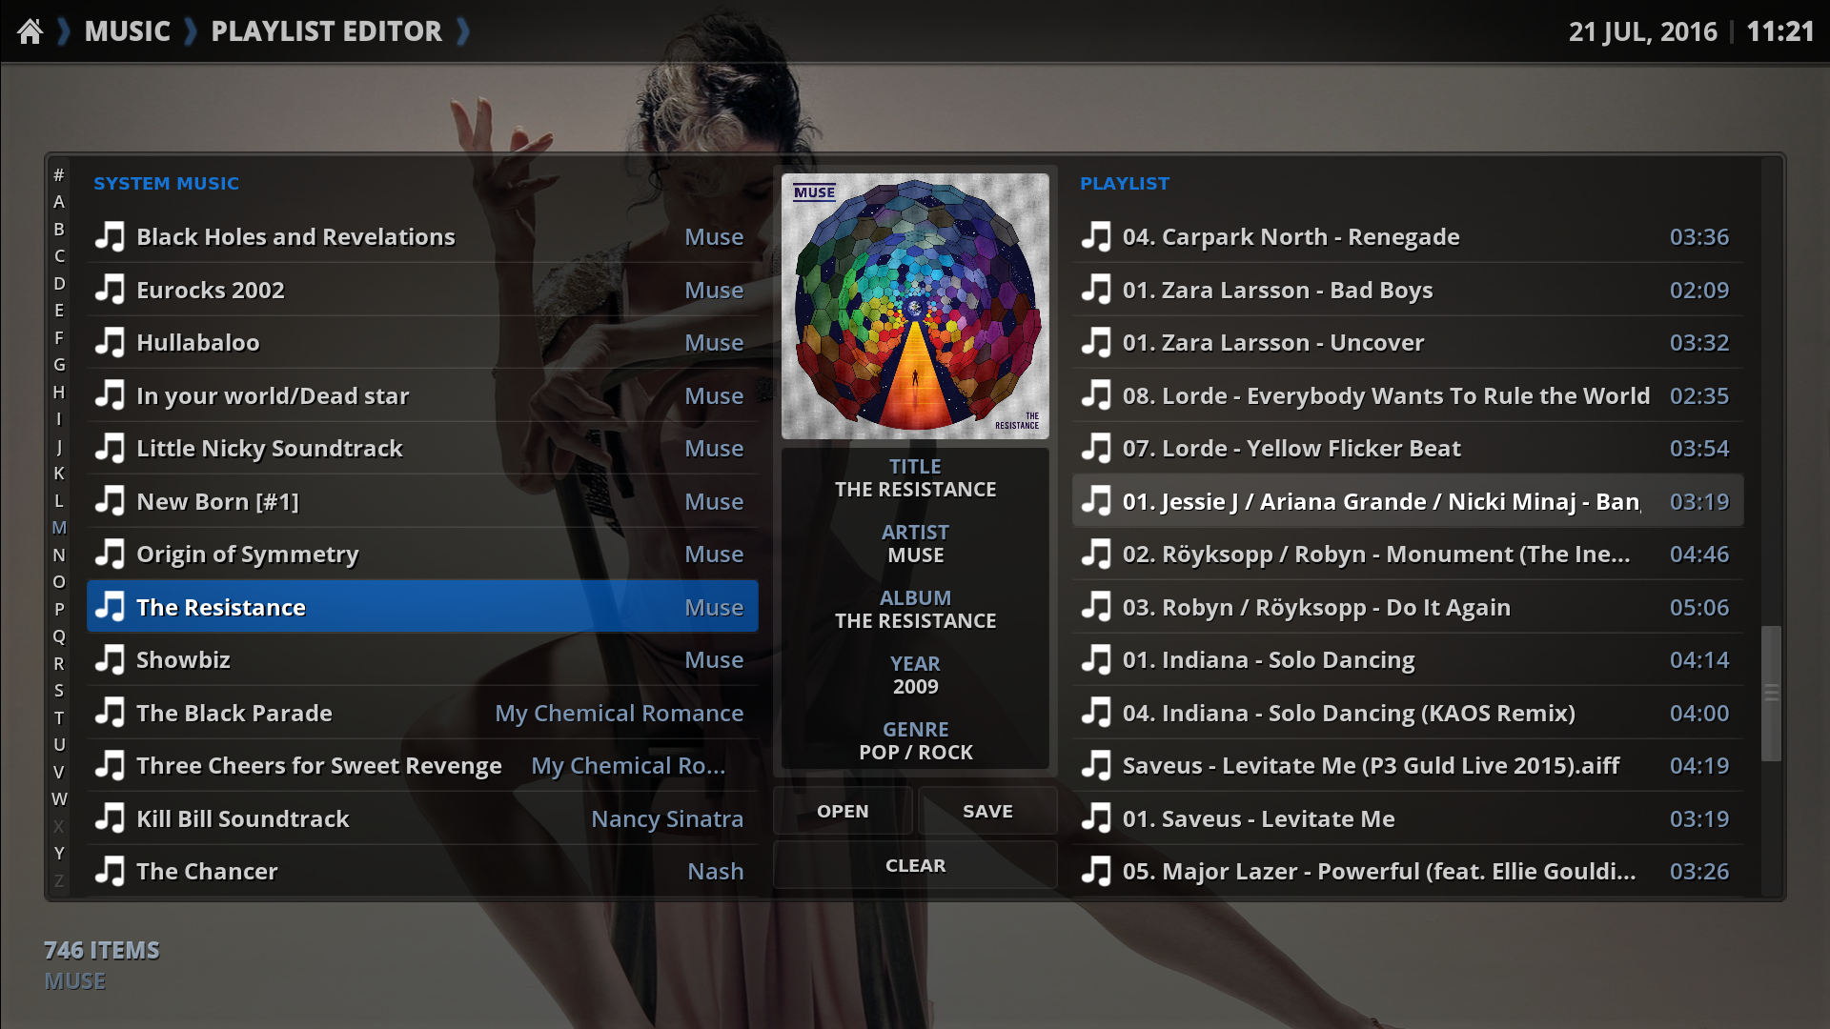1830x1029 pixels.
Task: Select the Eurocks 2002 album title
Action: pyautogui.click(x=211, y=290)
